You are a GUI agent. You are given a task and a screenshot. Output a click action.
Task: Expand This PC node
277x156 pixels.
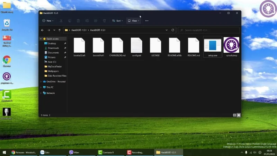[41, 87]
